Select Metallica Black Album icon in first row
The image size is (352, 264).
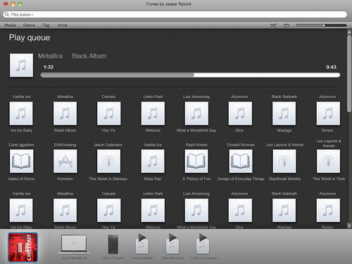[65, 113]
